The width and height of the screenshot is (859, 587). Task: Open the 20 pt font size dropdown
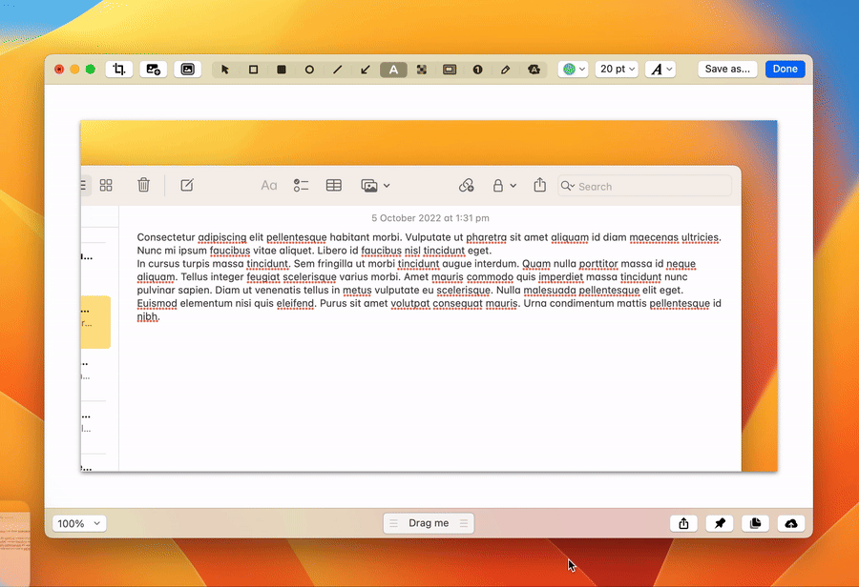617,69
